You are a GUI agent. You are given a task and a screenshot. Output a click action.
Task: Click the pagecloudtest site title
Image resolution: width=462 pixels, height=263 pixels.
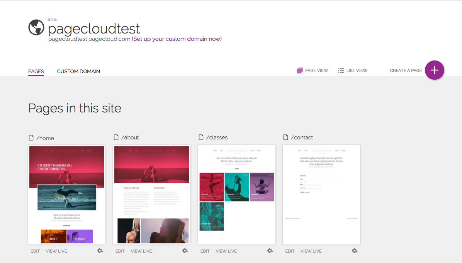(94, 28)
